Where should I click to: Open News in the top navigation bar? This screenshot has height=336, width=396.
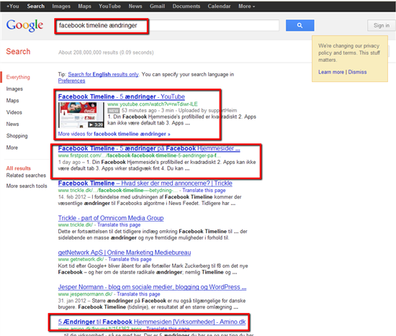(x=135, y=6)
